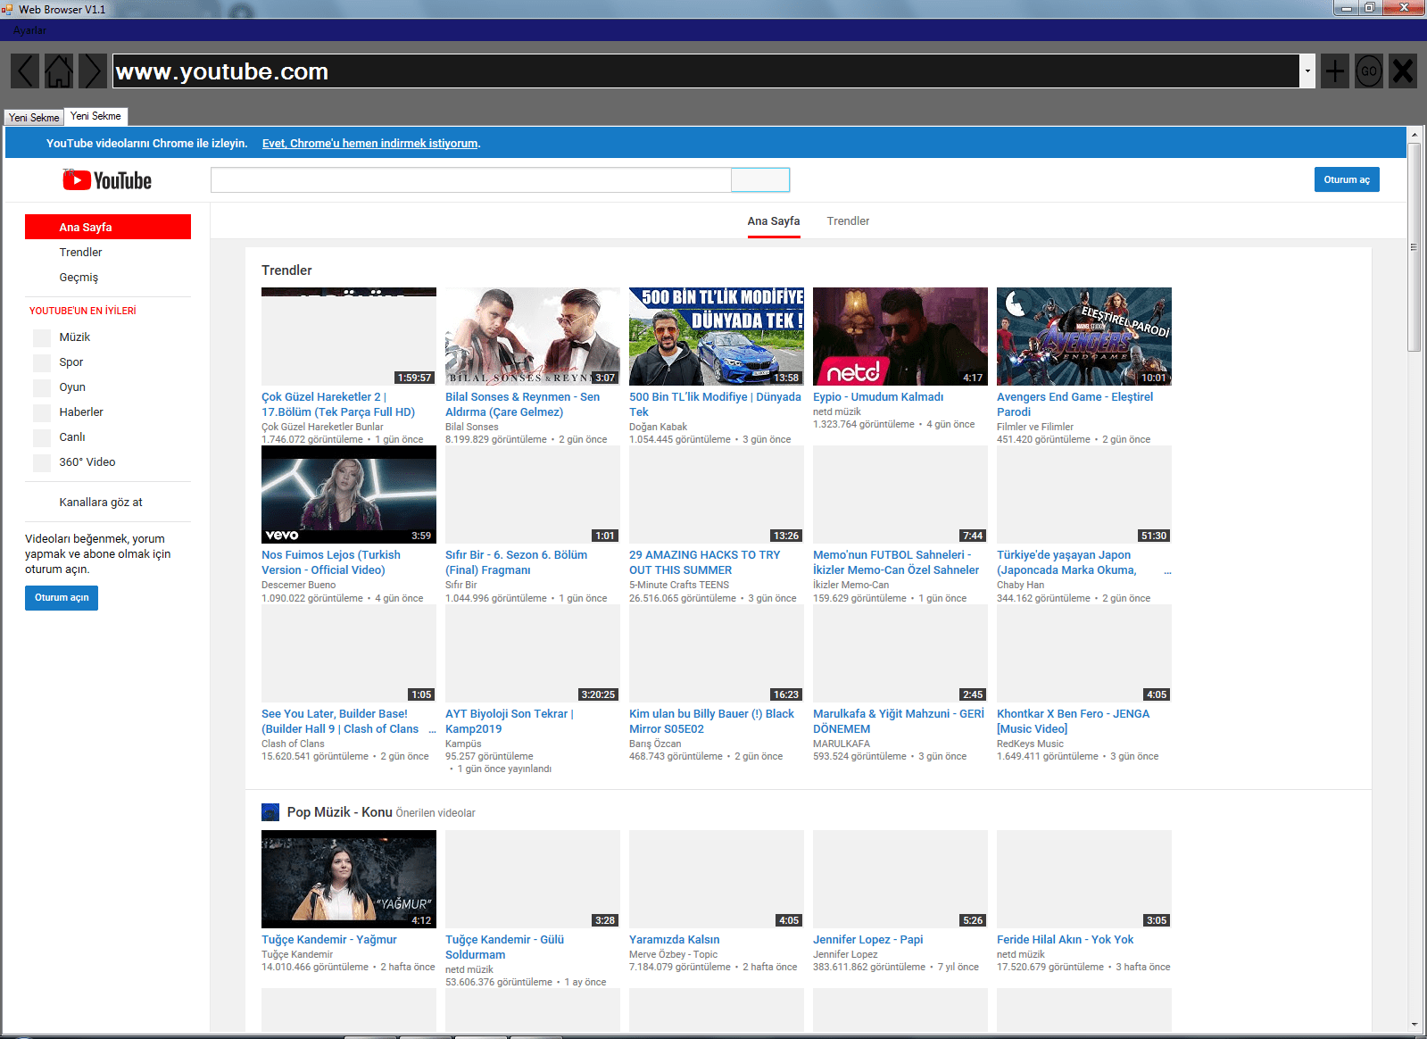Click the page scrollbar down arrow
The image size is (1427, 1039).
coord(1415,1025)
